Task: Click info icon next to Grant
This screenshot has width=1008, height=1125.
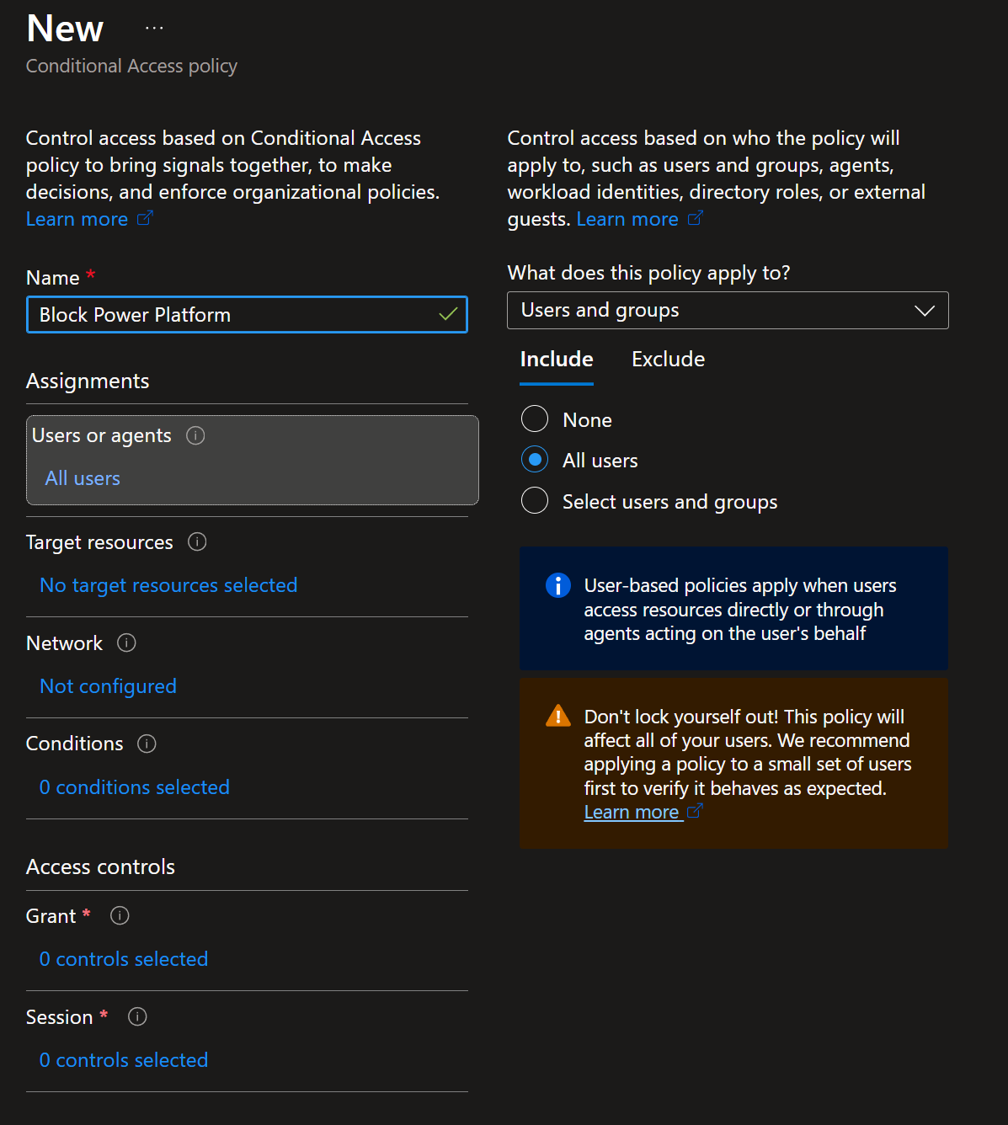Action: click(x=120, y=915)
